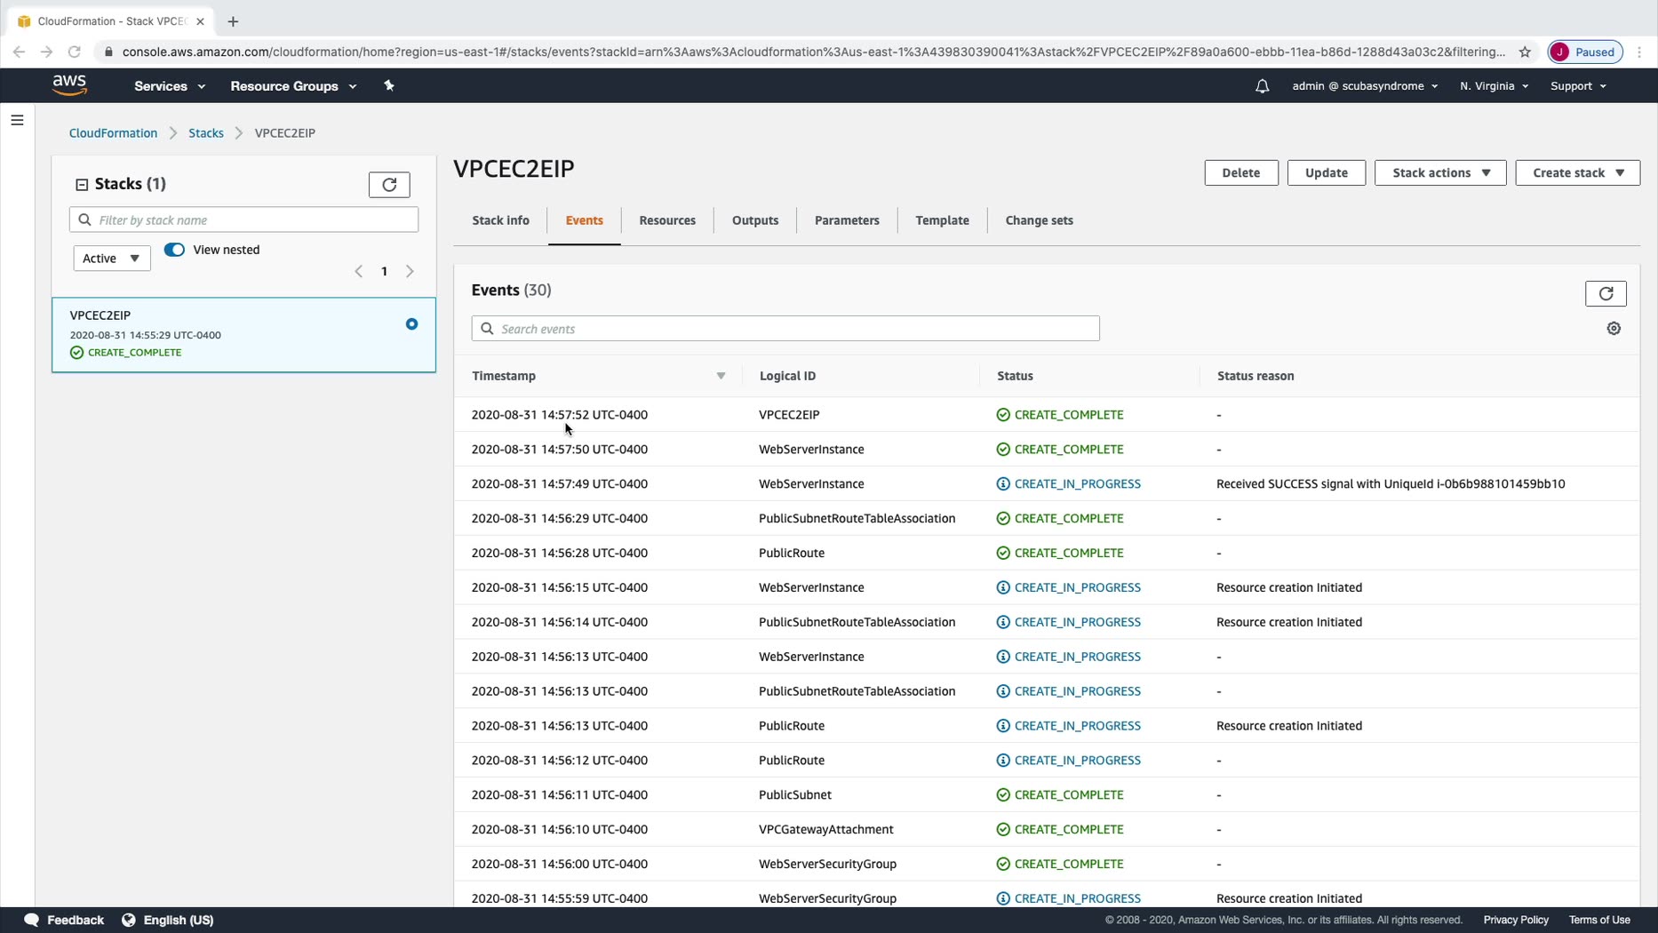This screenshot has width=1658, height=933.
Task: Select the VPCEC2EIP stack name in list
Action: coord(100,315)
